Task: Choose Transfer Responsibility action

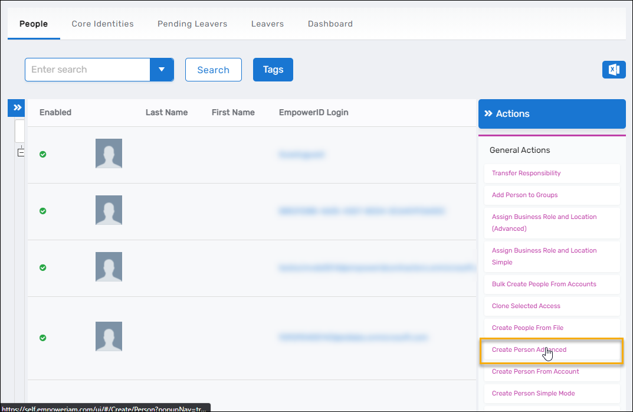Action: coord(526,174)
